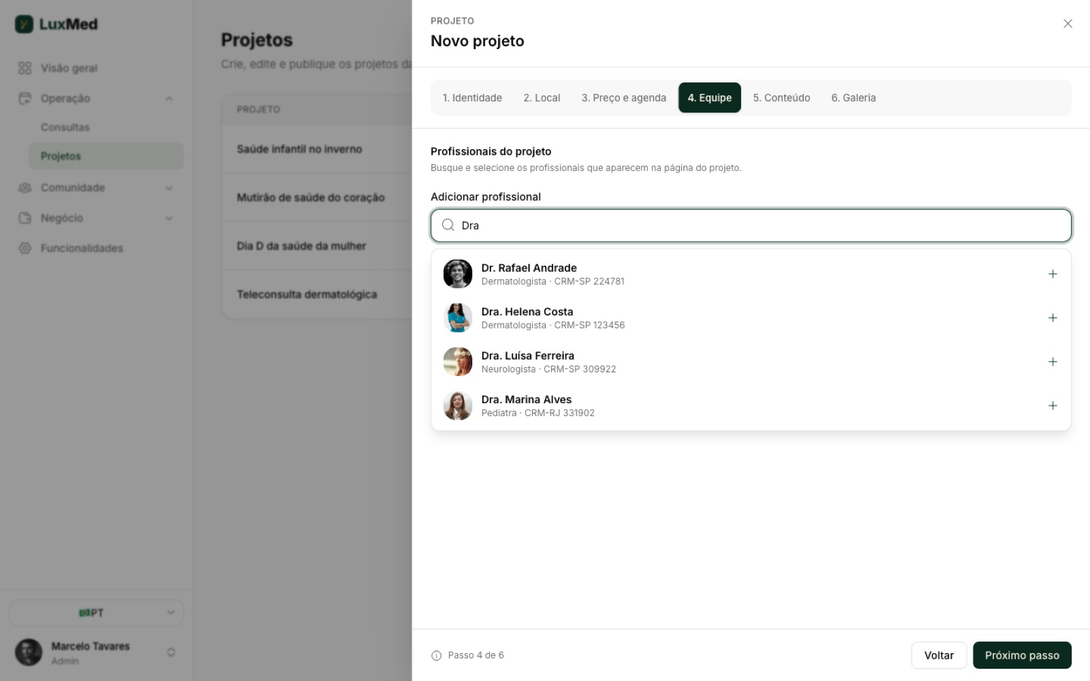Screen dimensions: 1090x681
Task: Click Dr. Rafael Andrade's photo
Action: tap(458, 274)
